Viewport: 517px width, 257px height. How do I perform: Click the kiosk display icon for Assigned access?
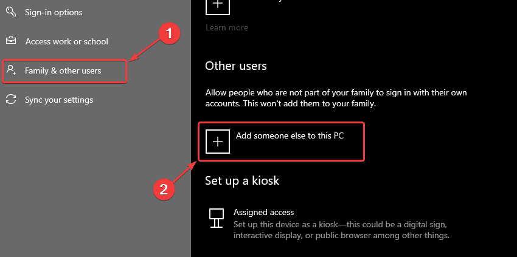point(217,218)
